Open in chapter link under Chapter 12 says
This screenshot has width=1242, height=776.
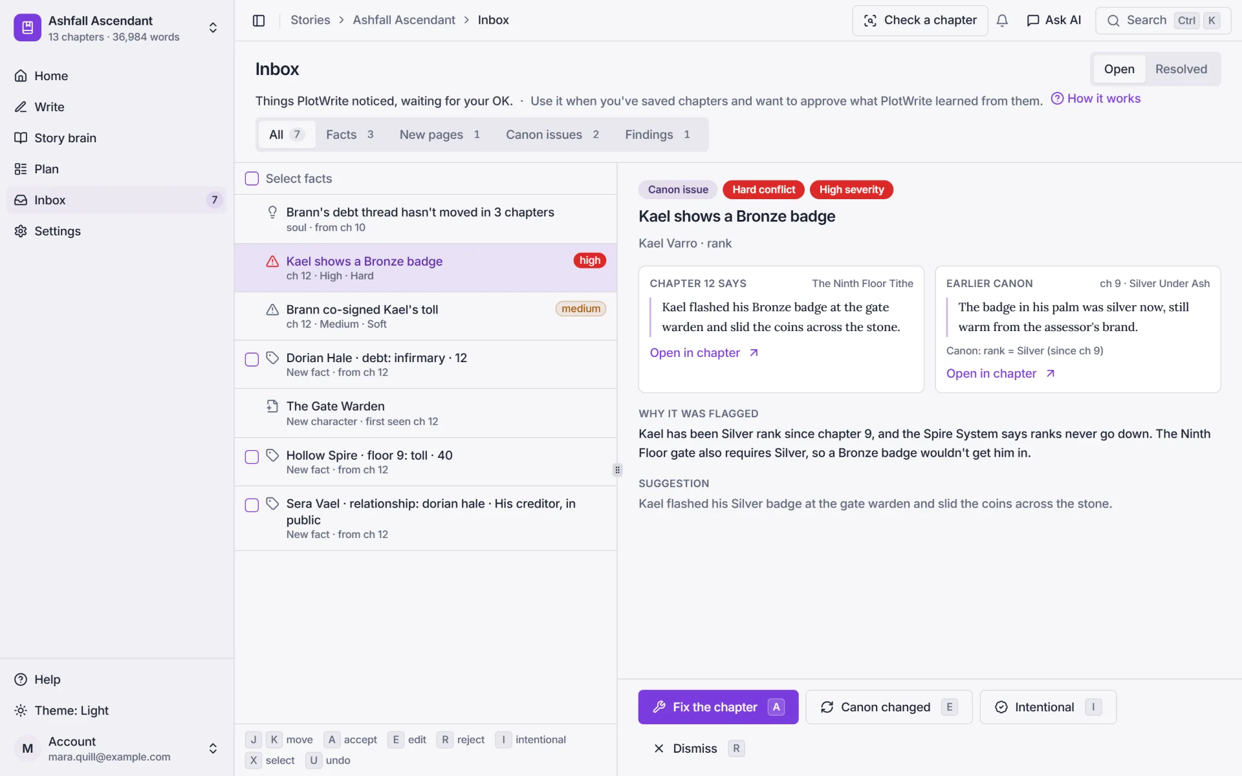[x=704, y=353]
